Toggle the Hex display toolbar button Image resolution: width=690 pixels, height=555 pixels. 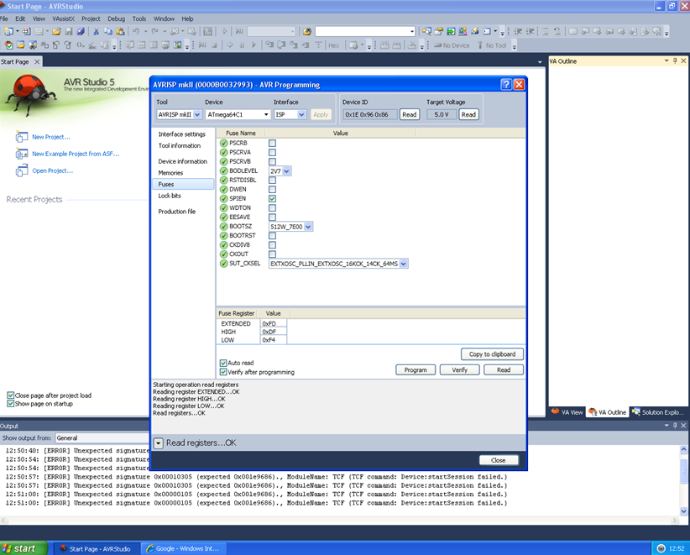333,45
